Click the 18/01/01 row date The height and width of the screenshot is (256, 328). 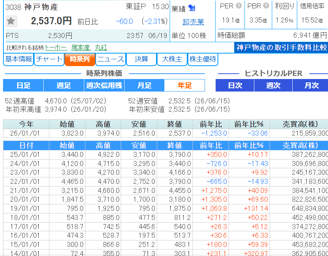25,218
